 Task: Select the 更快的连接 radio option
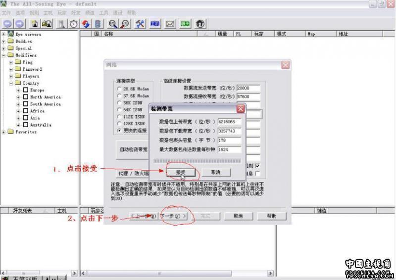tap(119, 131)
